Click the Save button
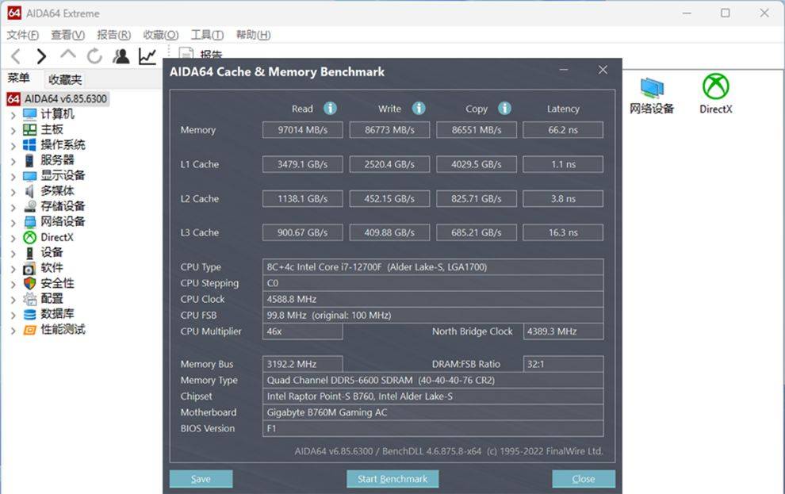This screenshot has width=785, height=494. coord(201,479)
